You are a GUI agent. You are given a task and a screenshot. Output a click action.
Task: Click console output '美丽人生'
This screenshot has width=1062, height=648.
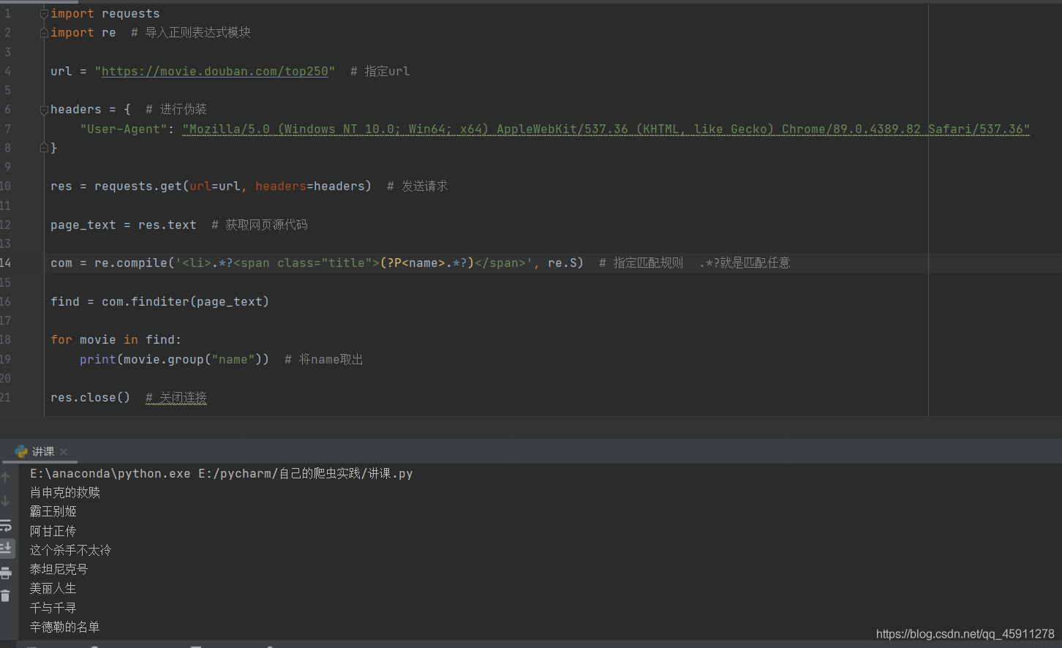point(53,589)
